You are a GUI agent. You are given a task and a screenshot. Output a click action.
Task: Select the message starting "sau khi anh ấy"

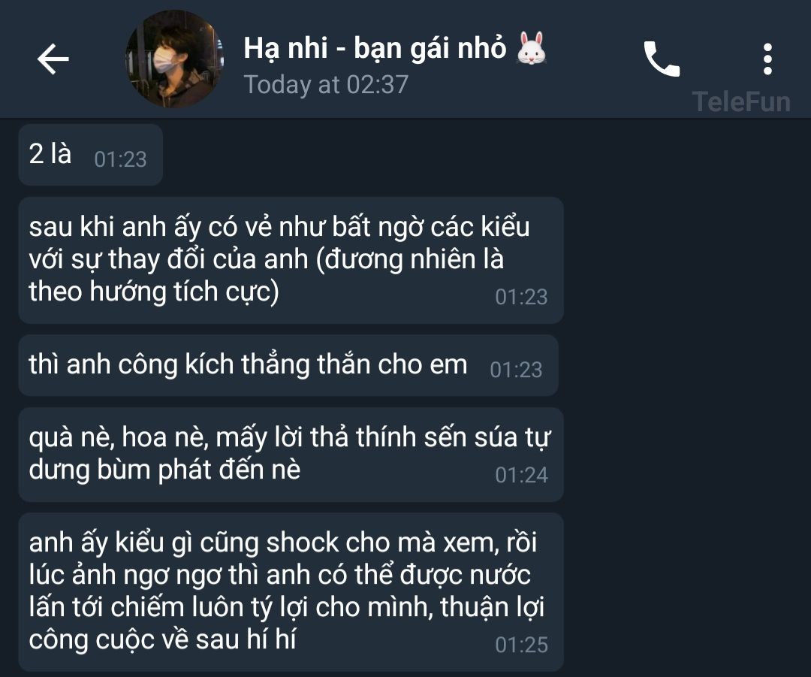(x=291, y=260)
